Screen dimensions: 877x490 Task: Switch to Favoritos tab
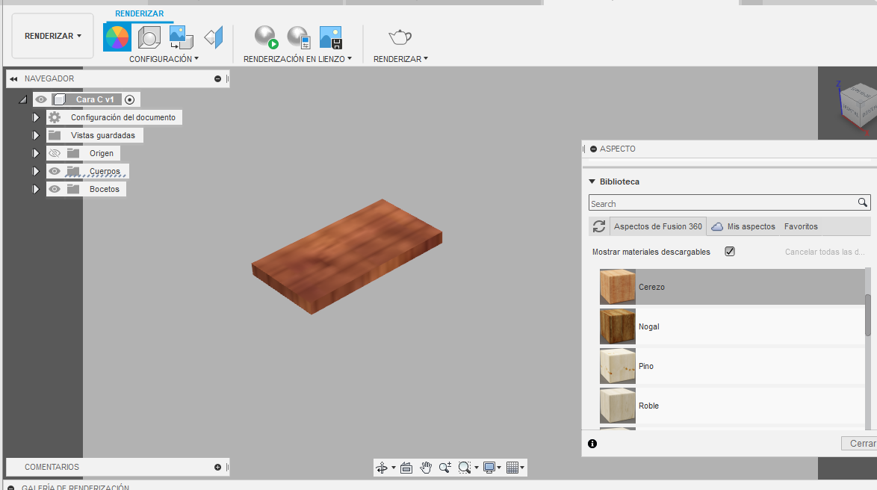point(801,226)
